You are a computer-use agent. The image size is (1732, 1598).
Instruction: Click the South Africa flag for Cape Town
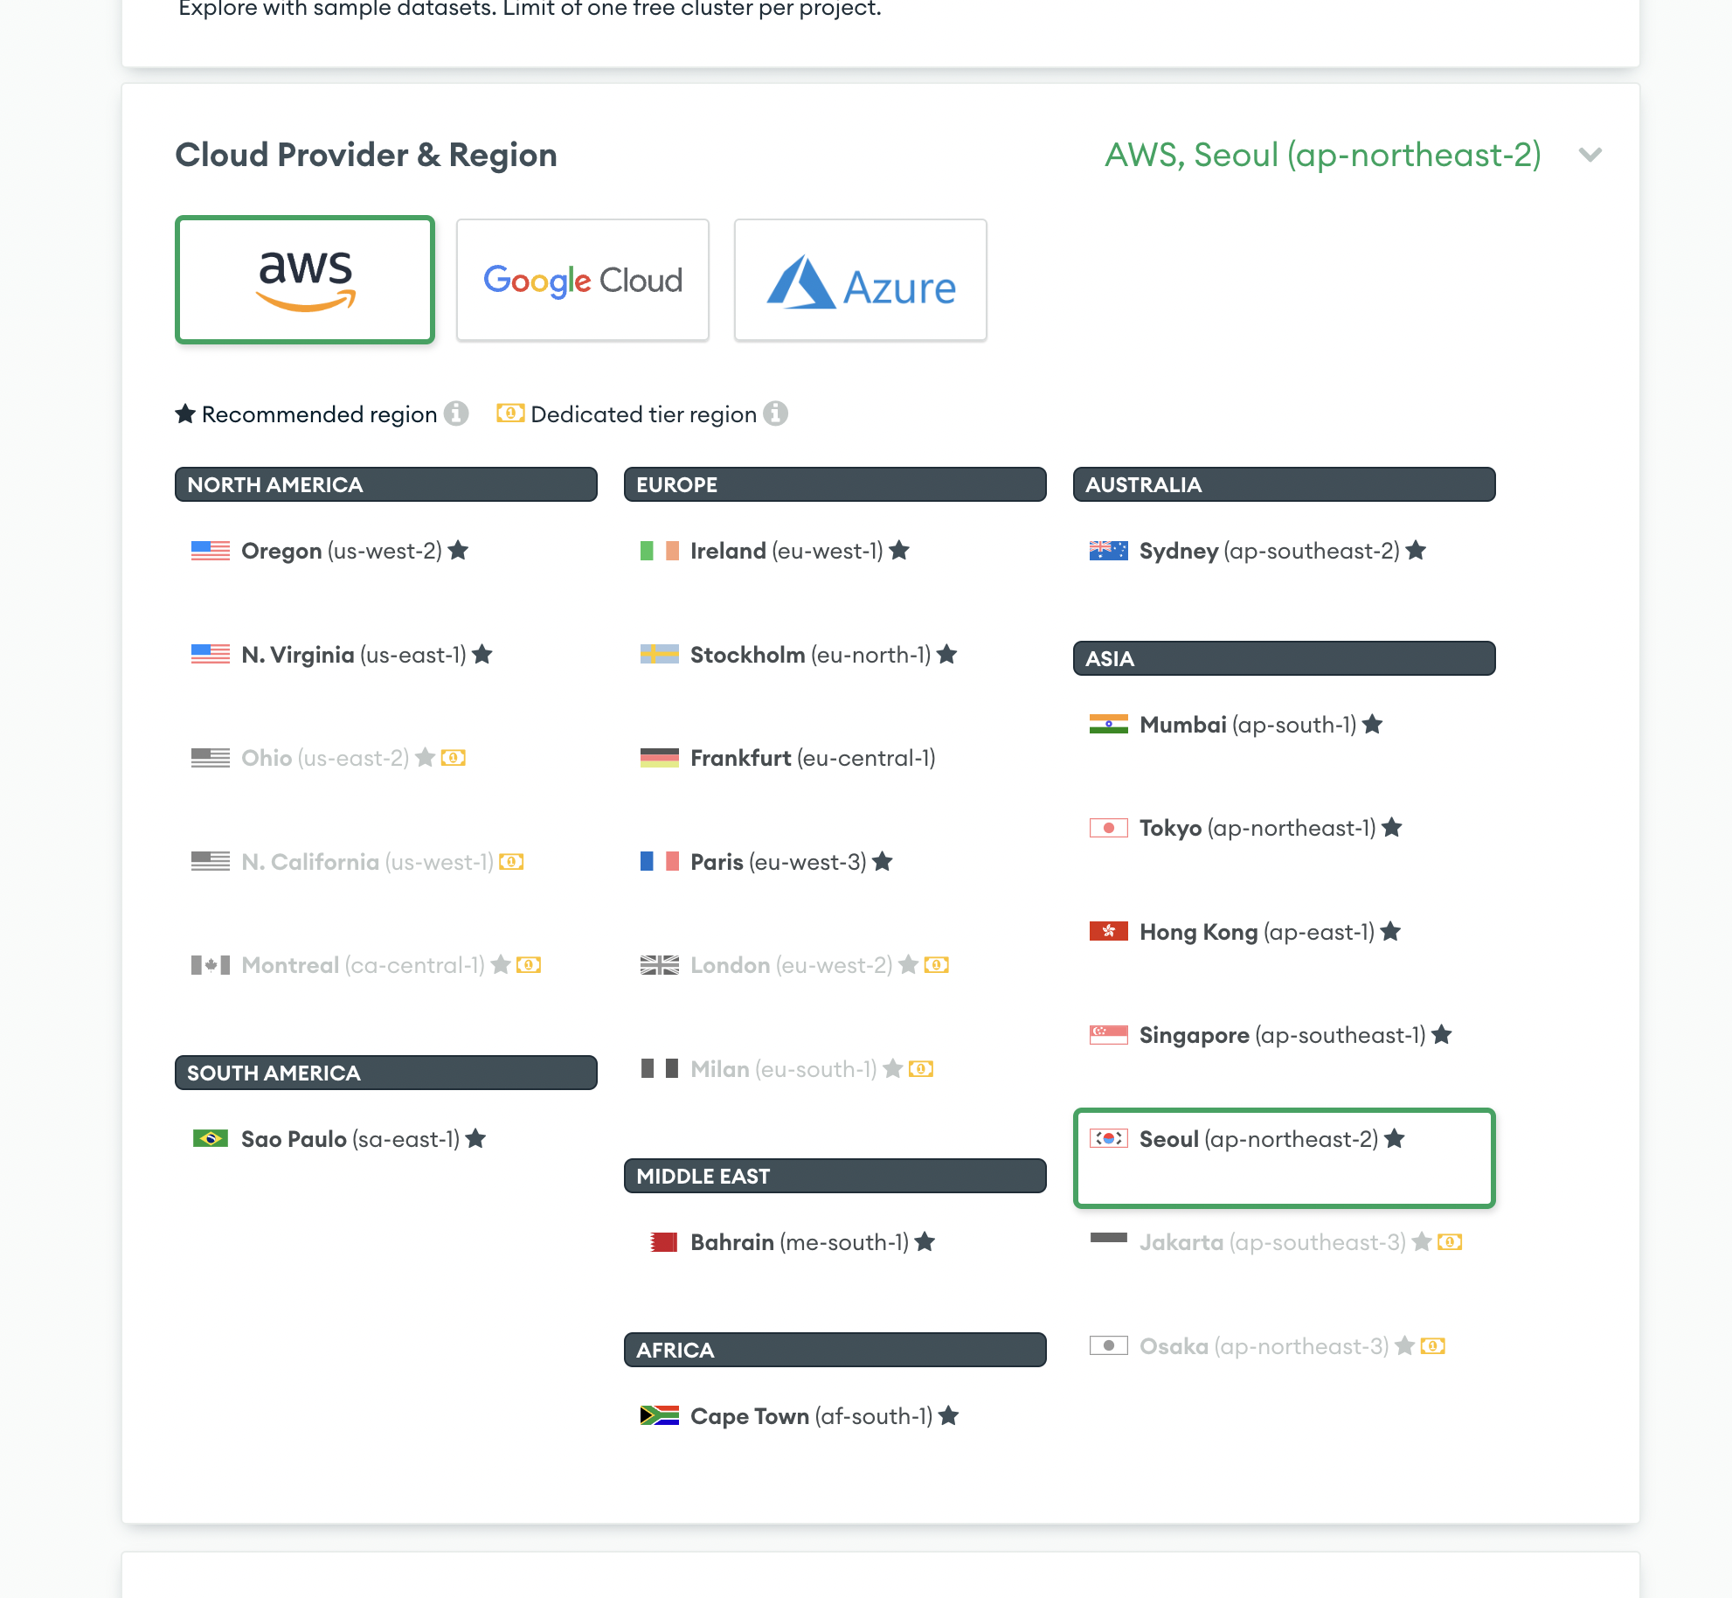659,1415
